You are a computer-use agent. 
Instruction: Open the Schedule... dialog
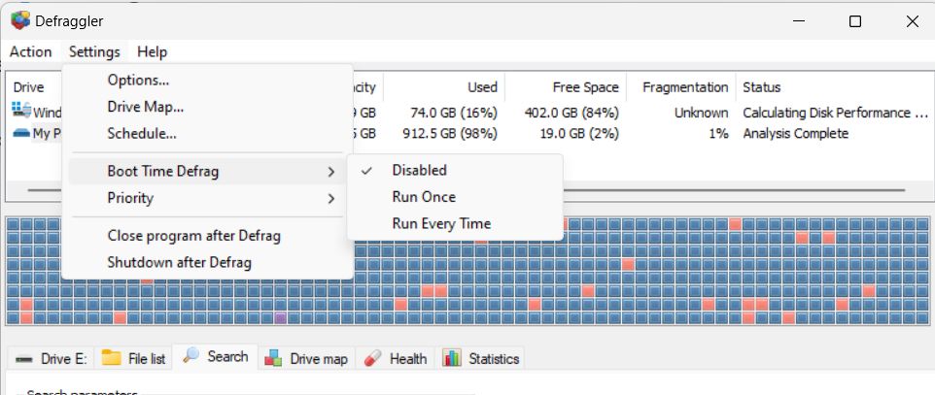[141, 133]
